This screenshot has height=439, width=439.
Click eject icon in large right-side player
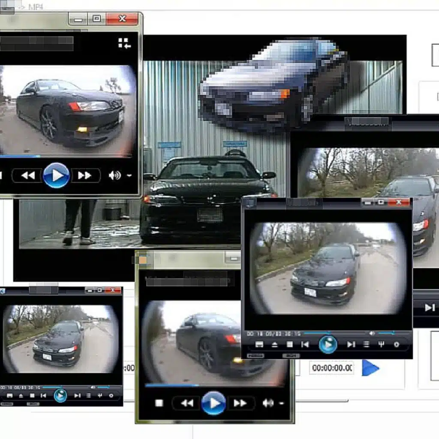coord(275,344)
